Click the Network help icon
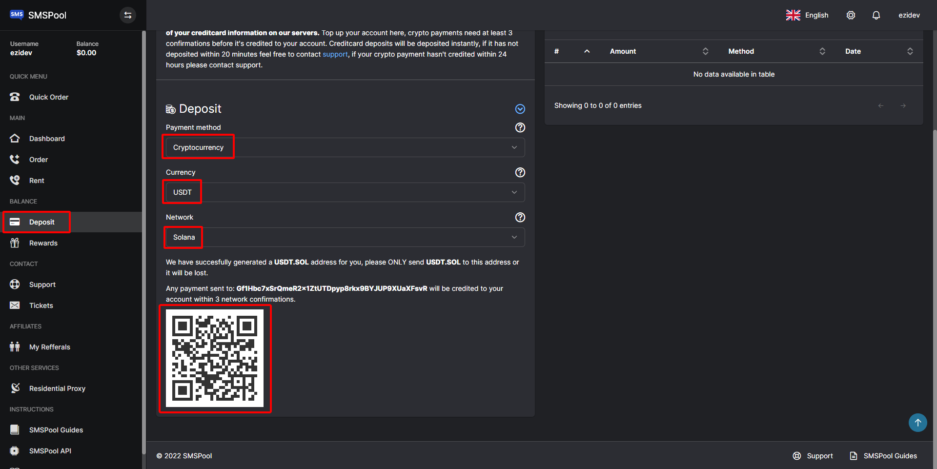This screenshot has height=469, width=937. pyautogui.click(x=520, y=217)
